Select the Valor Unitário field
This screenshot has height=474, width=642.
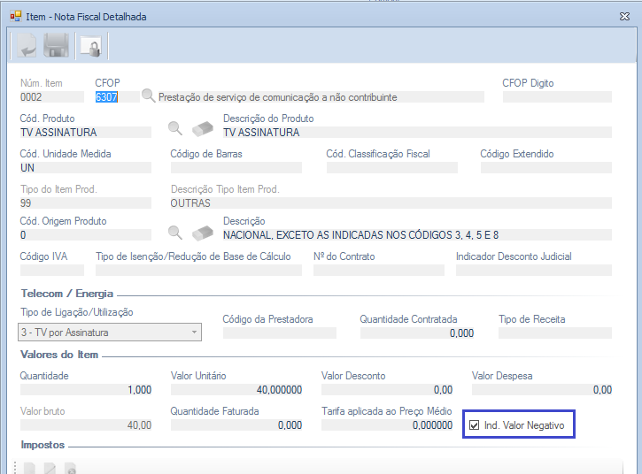236,390
